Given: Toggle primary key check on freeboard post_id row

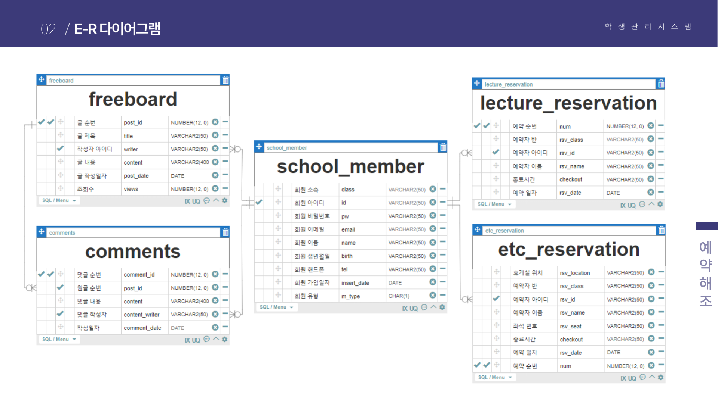Looking at the screenshot, I should point(41,122).
